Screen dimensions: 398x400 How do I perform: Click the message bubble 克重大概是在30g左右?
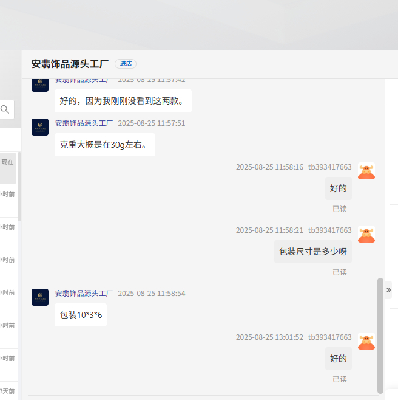pyautogui.click(x=104, y=145)
